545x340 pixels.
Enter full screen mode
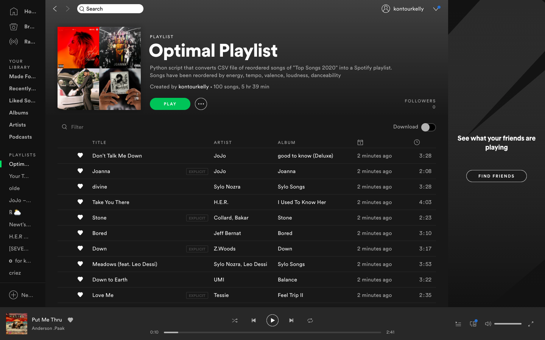pyautogui.click(x=531, y=324)
